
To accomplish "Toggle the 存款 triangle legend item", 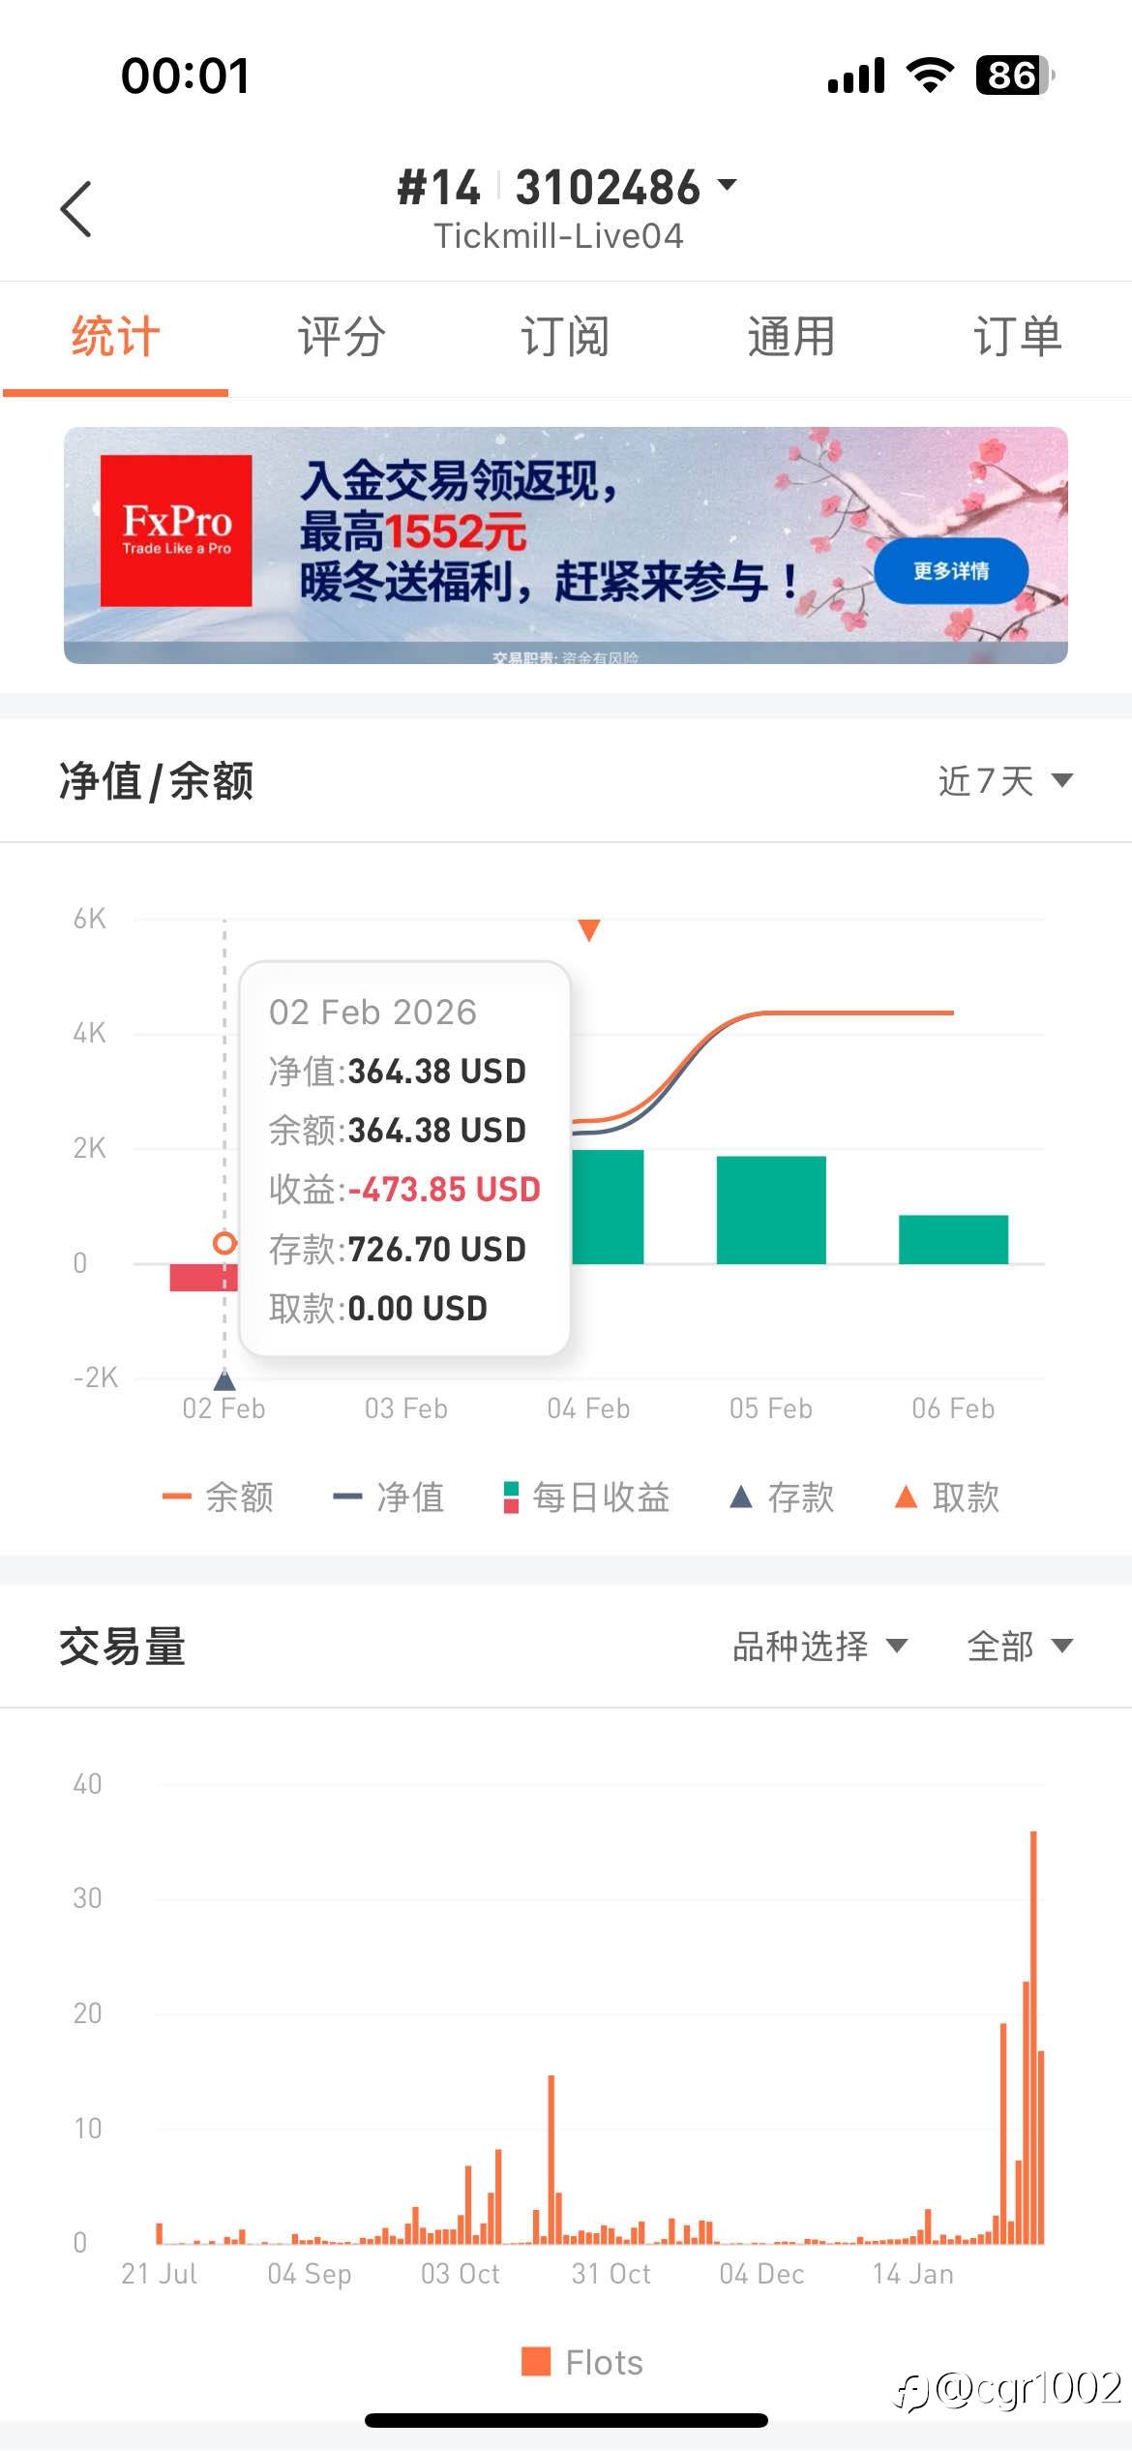I will [782, 1498].
